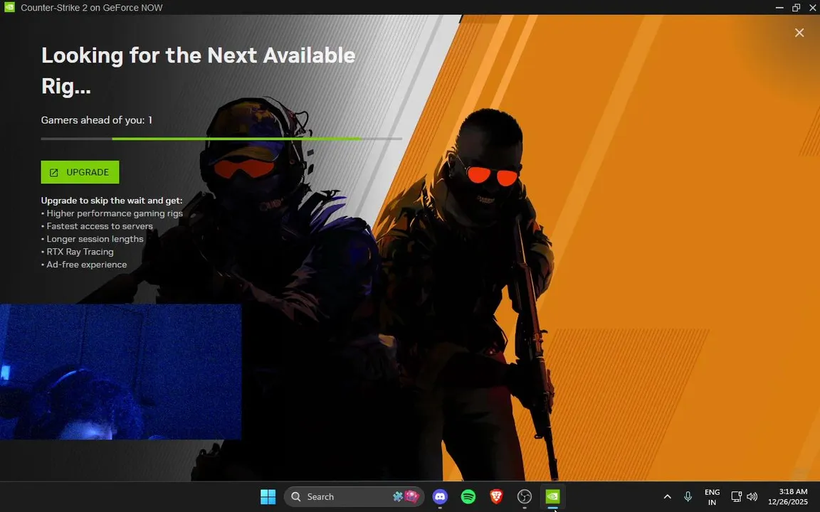This screenshot has width=820, height=512.
Task: Click 'Looking for the Next Available Rig...' heading
Action: click(198, 70)
